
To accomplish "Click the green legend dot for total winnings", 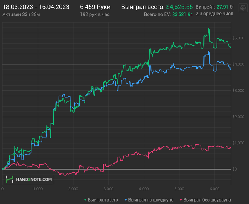I will coord(85,200).
